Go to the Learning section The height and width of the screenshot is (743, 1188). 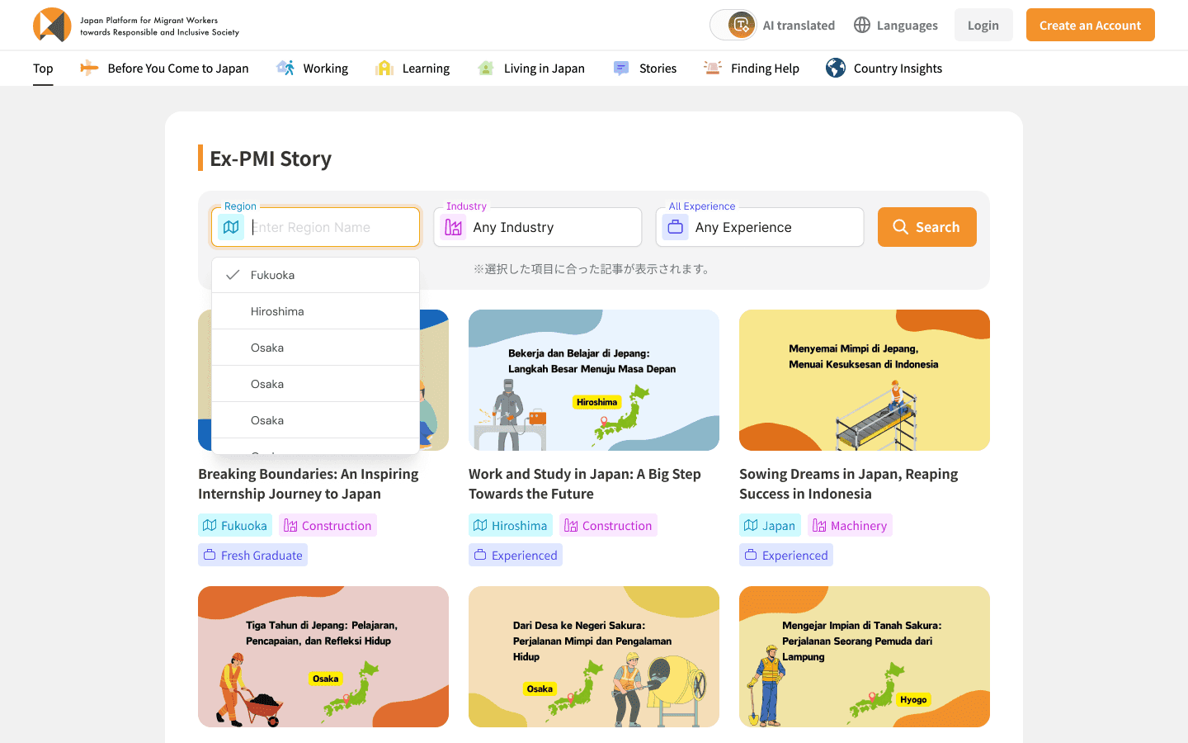412,69
